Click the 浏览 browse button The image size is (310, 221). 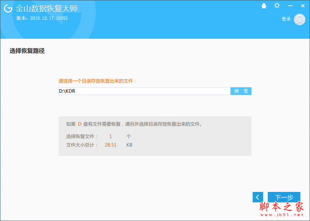241,91
